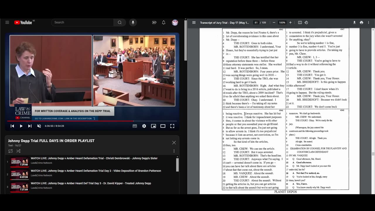
Task: Open the video player settings gear
Action: click(x=144, y=126)
